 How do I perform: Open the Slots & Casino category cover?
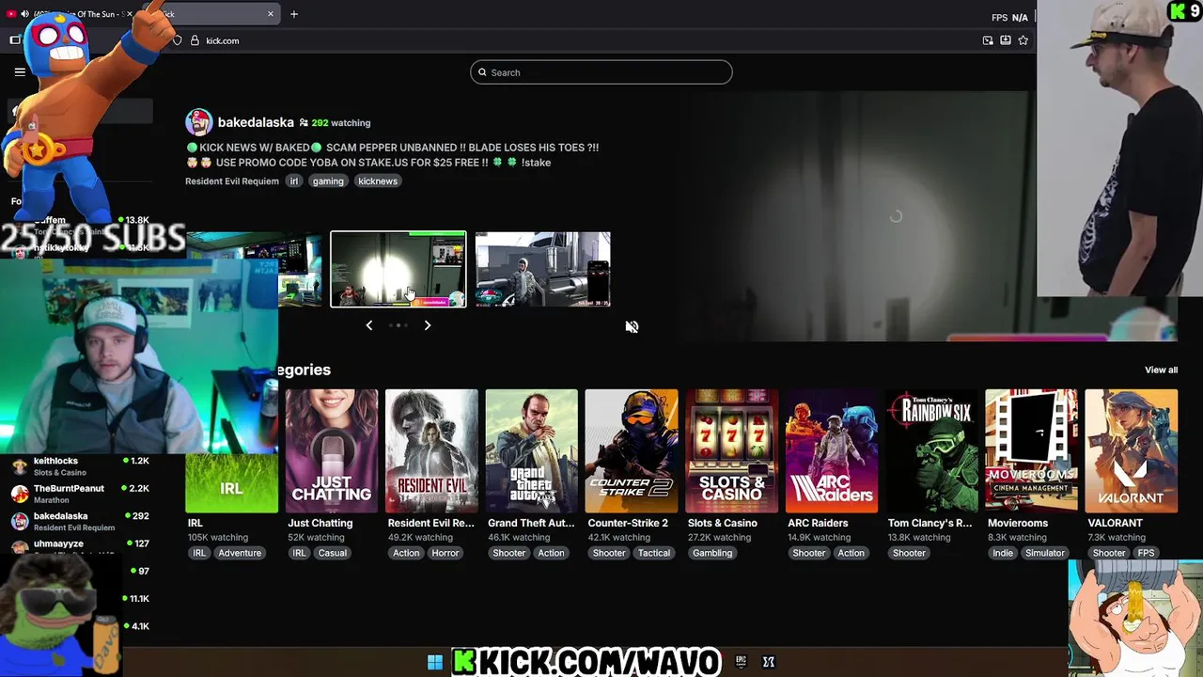[731, 450]
